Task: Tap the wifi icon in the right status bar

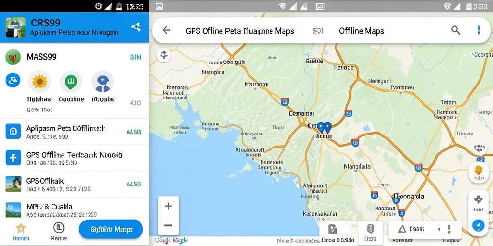Action: click(282, 6)
